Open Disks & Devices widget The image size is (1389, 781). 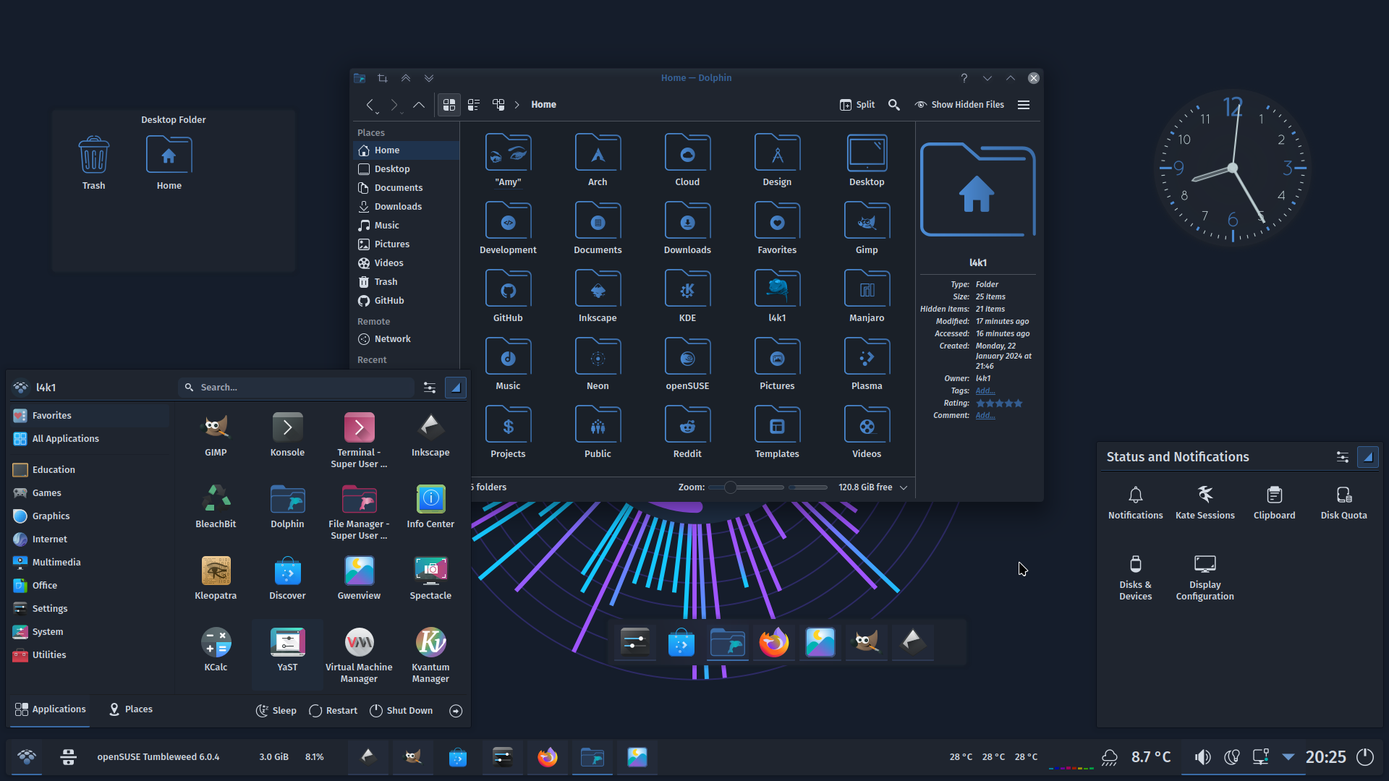pos(1135,578)
